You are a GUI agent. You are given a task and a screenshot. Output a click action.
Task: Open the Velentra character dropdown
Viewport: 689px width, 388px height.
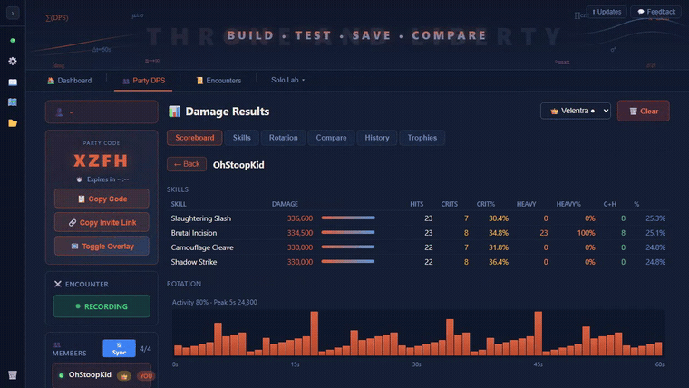click(575, 111)
